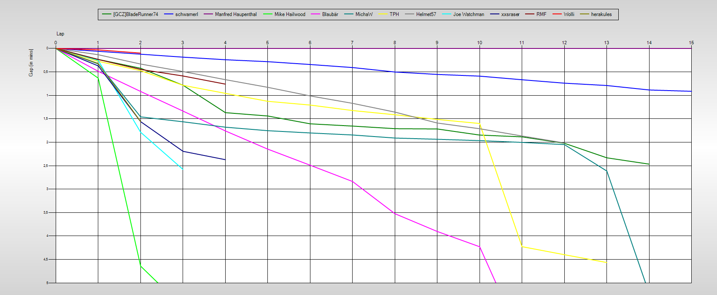Image resolution: width=717 pixels, height=295 pixels.
Task: Click the red line swatch beside Wolli
Action: pos(557,14)
